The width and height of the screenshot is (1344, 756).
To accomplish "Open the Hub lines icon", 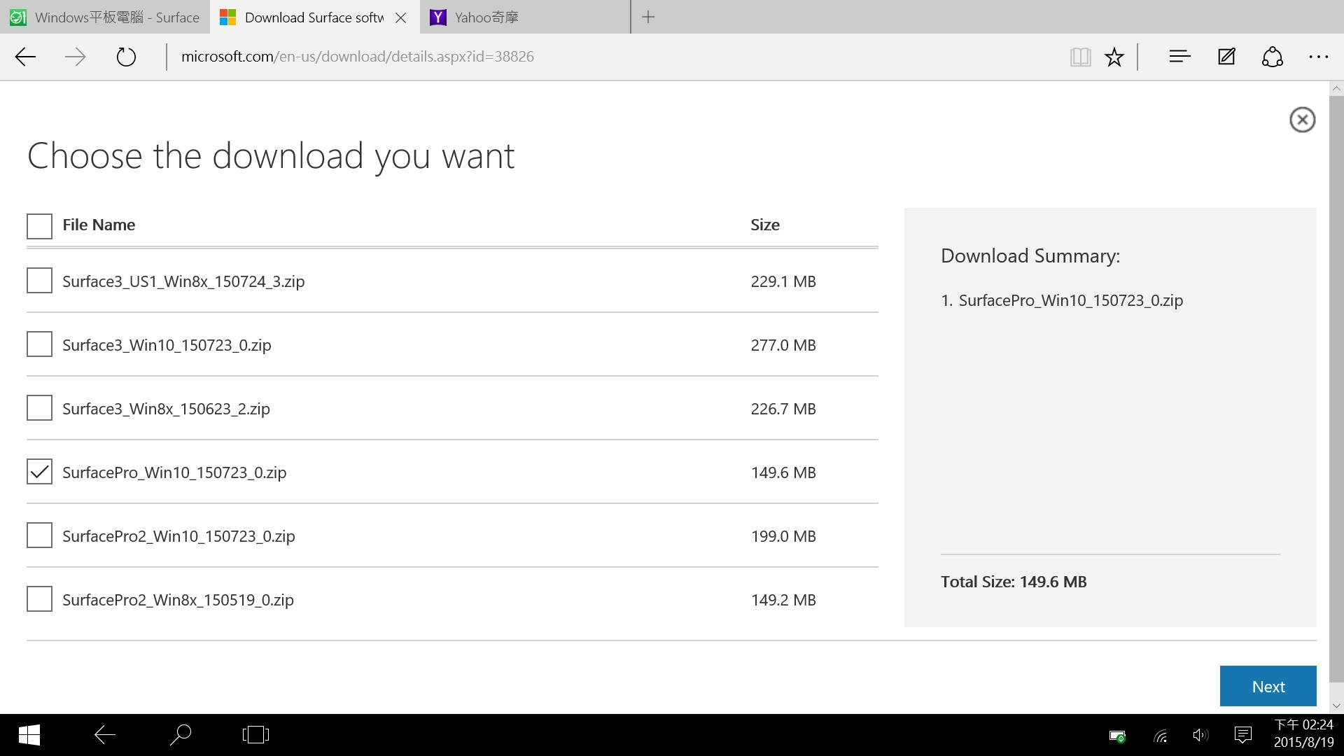I will pyautogui.click(x=1179, y=57).
